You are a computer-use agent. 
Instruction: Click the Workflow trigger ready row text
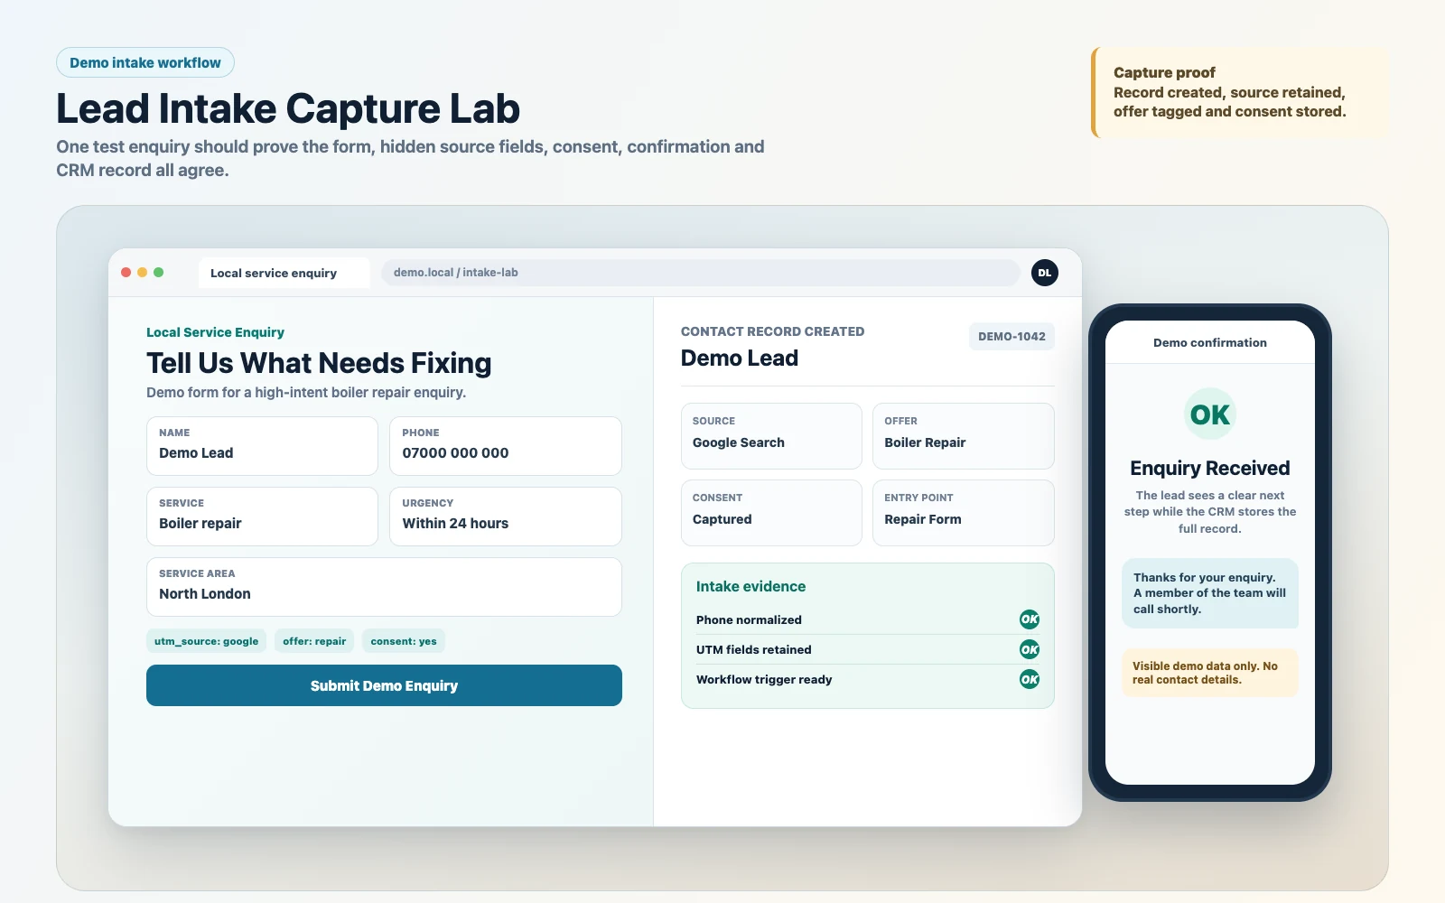click(764, 679)
